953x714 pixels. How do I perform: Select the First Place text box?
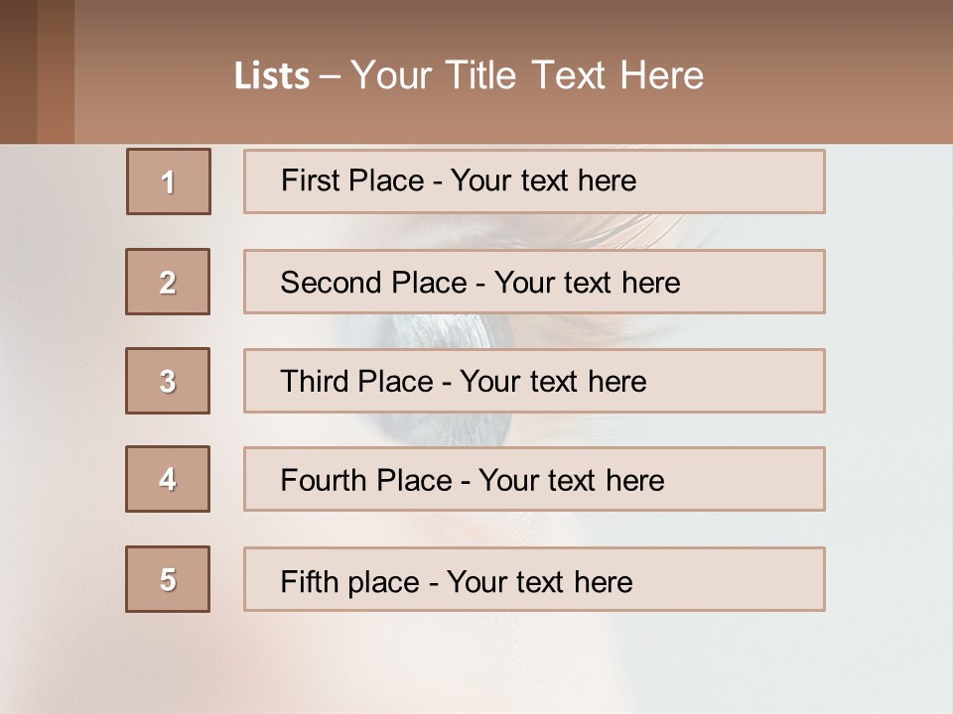[x=534, y=181]
